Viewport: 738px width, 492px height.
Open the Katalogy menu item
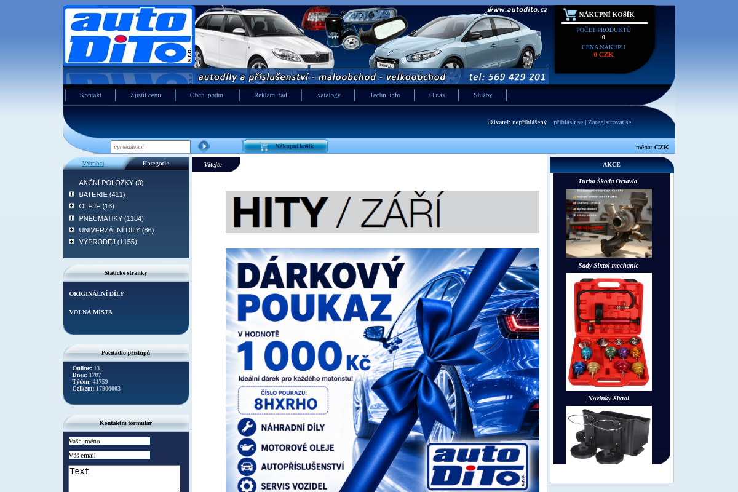[x=328, y=95]
